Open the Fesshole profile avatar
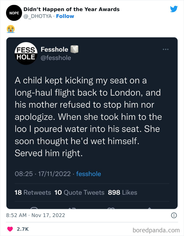 click(26, 54)
